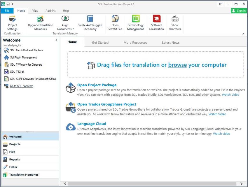This screenshot has width=248, height=187.
Task: View the Latest News tab
Action: pos(171,43)
